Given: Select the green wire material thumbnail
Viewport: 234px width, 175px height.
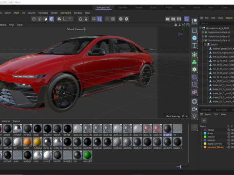Looking at the screenshot, I should (87, 155).
